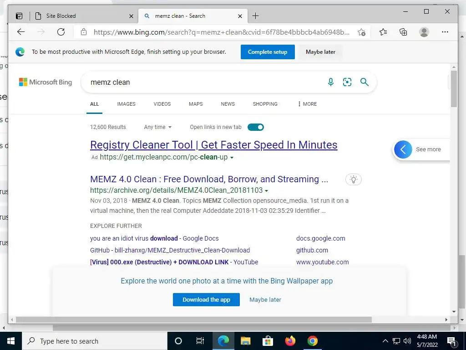Switch to SHOPPING results tab
The width and height of the screenshot is (466, 350).
(x=265, y=104)
